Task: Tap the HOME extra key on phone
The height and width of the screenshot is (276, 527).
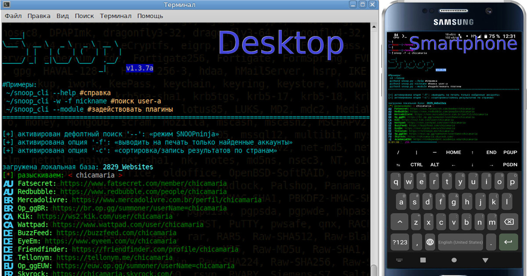Action: tap(454, 153)
